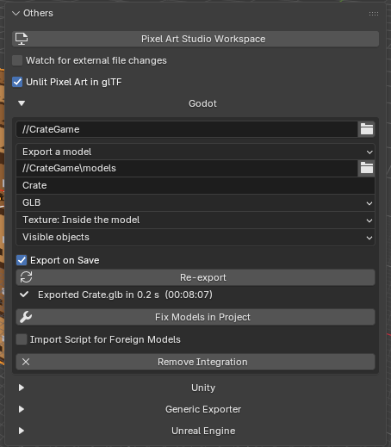Open Texture: Inside the model dropdown
Viewport: 391px width, 447px height.
[195, 220]
